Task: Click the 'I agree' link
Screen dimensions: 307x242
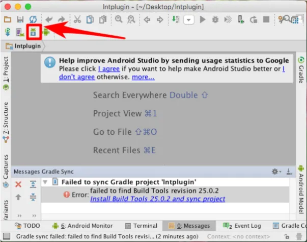Action: [x=109, y=69]
